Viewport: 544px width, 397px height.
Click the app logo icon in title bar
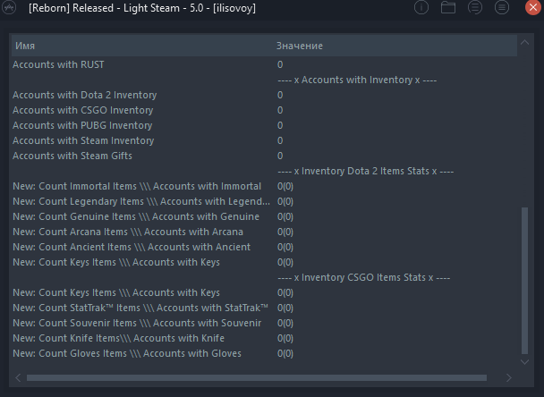coord(9,7)
